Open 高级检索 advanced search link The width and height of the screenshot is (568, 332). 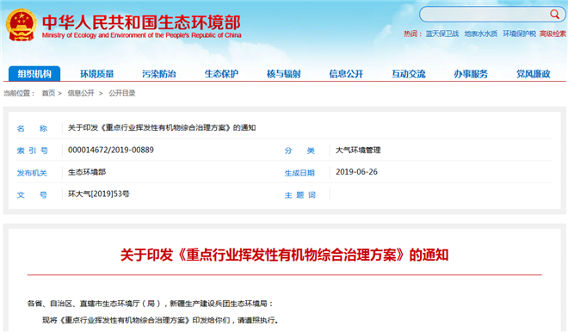[x=553, y=34]
